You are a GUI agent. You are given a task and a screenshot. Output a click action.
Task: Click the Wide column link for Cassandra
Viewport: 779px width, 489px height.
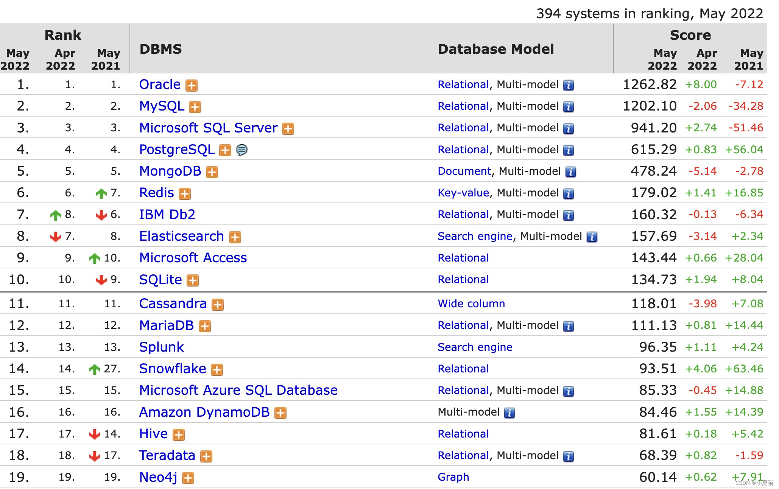click(471, 304)
